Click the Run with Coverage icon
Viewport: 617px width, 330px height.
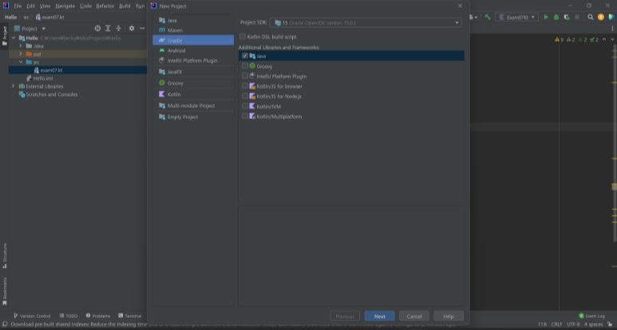[567, 17]
